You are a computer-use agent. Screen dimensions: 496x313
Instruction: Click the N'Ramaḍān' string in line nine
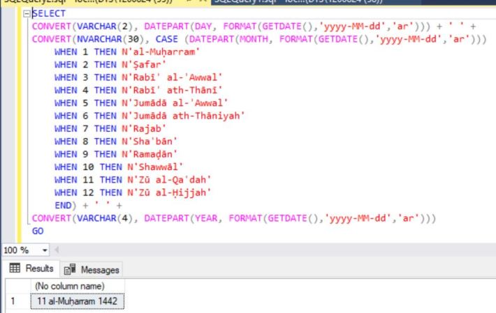(152, 153)
